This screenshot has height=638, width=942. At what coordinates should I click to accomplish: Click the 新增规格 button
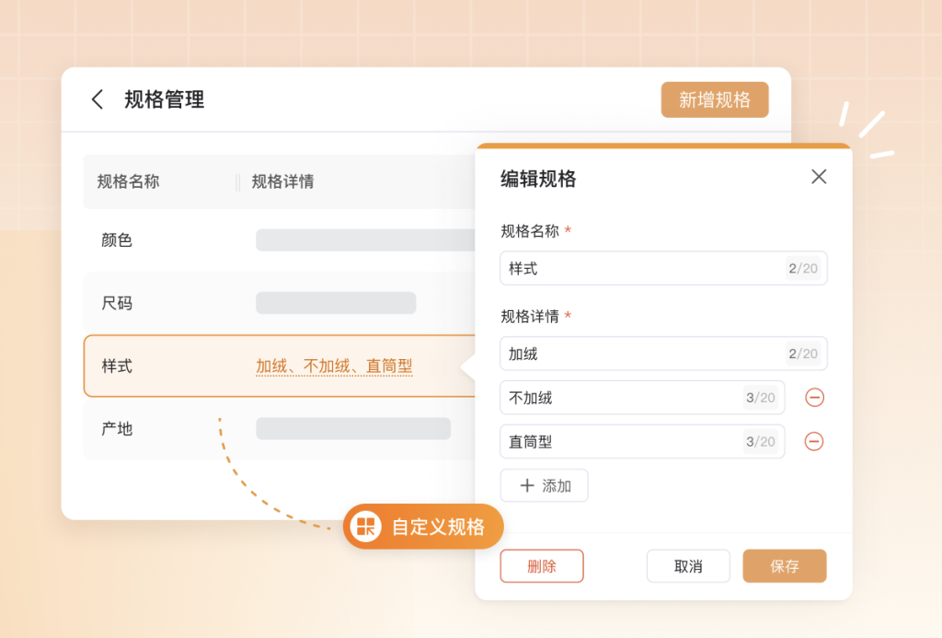pos(714,99)
